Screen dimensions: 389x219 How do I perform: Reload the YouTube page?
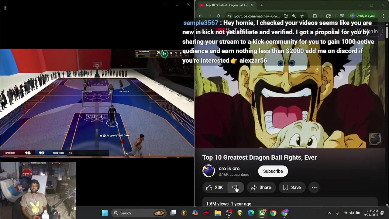219,16
